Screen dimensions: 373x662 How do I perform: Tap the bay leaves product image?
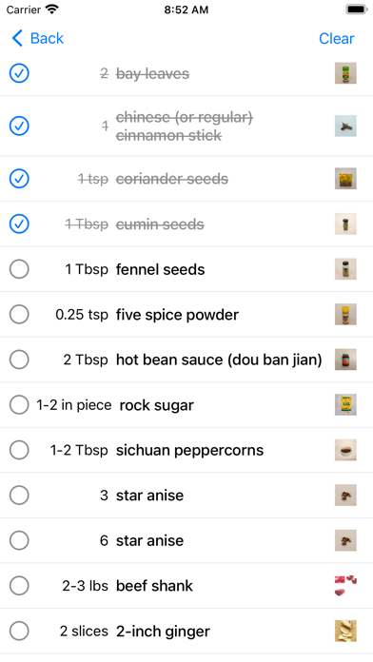coord(345,73)
